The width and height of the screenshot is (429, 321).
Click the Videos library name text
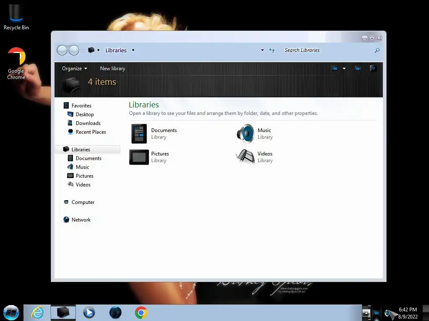(265, 154)
